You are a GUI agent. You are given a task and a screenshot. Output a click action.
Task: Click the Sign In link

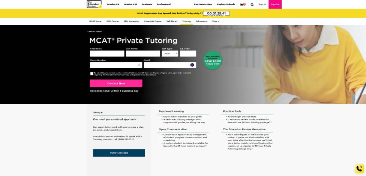click(262, 4)
